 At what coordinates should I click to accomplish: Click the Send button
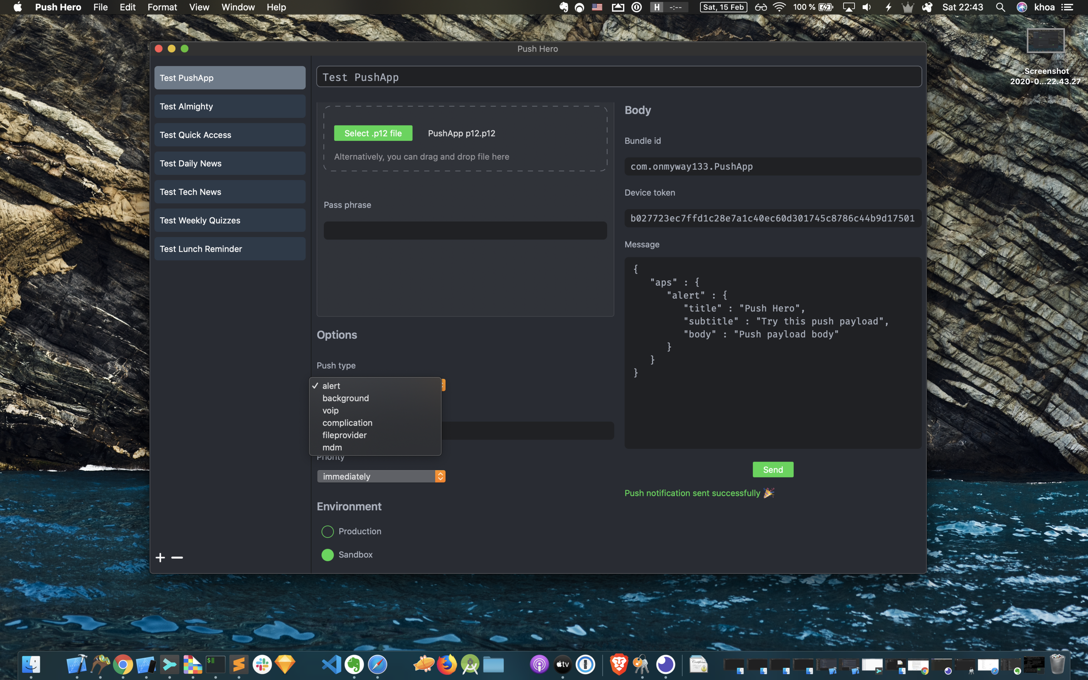click(773, 470)
